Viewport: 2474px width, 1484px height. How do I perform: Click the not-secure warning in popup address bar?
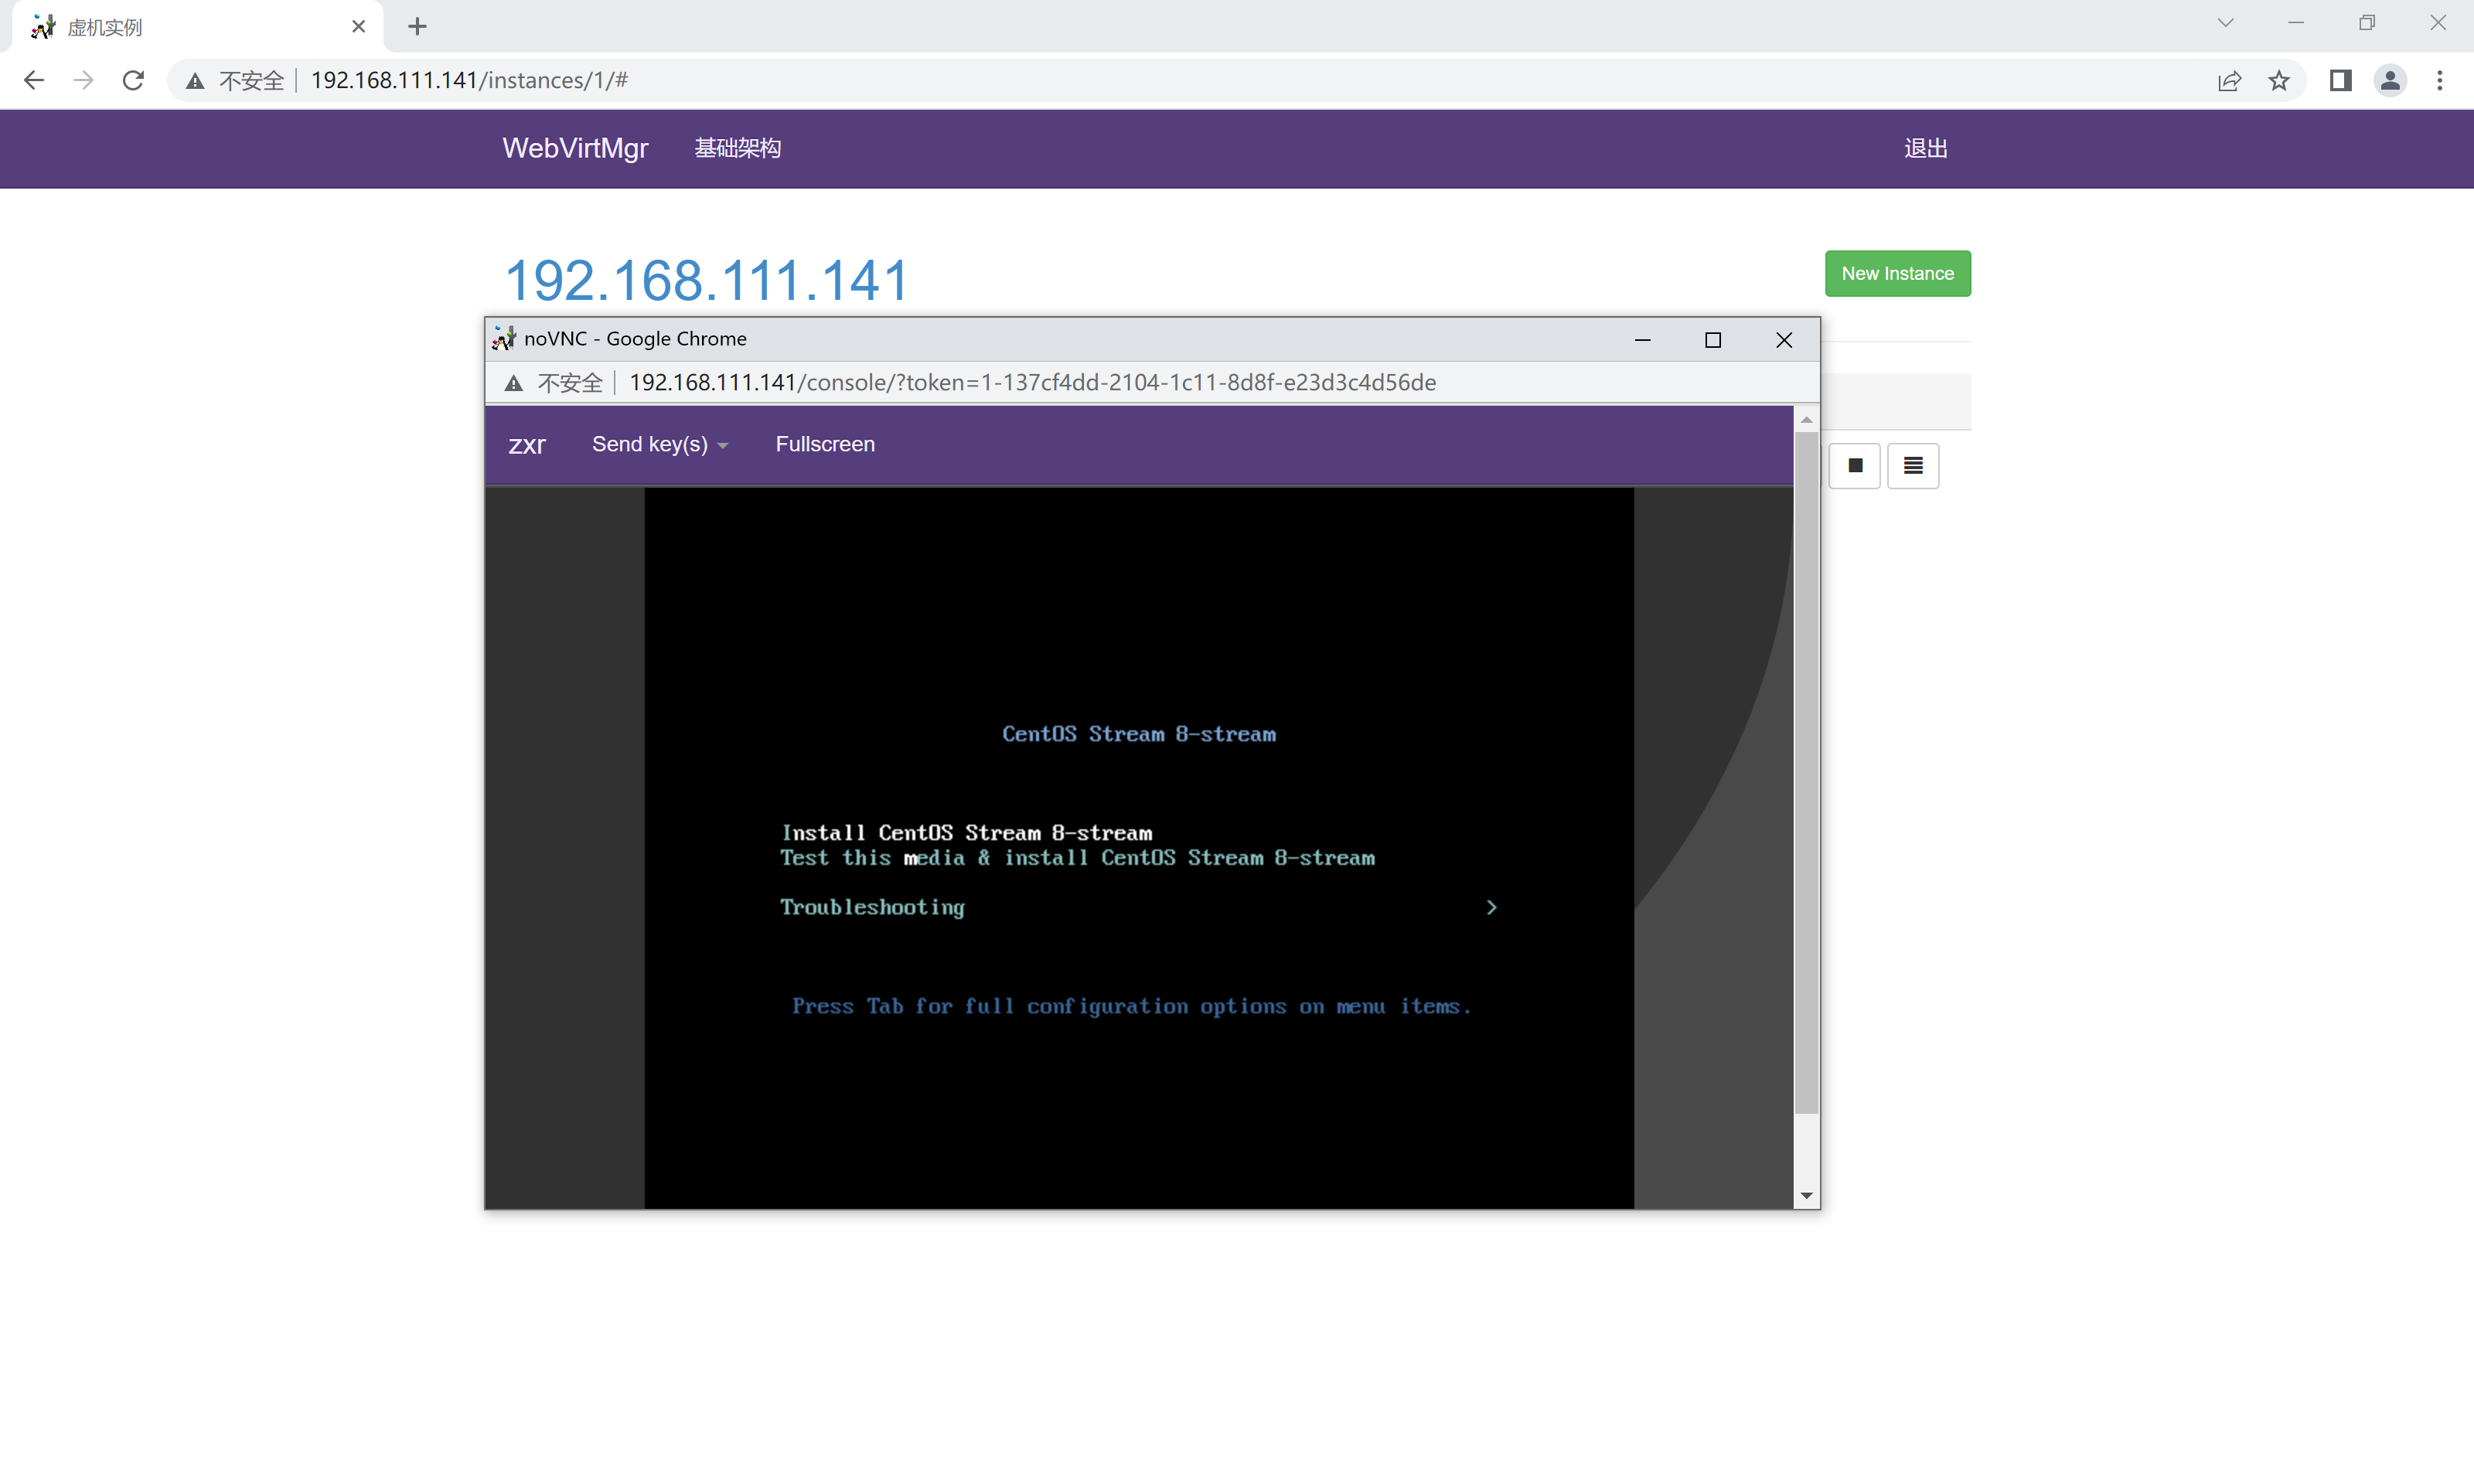[555, 383]
